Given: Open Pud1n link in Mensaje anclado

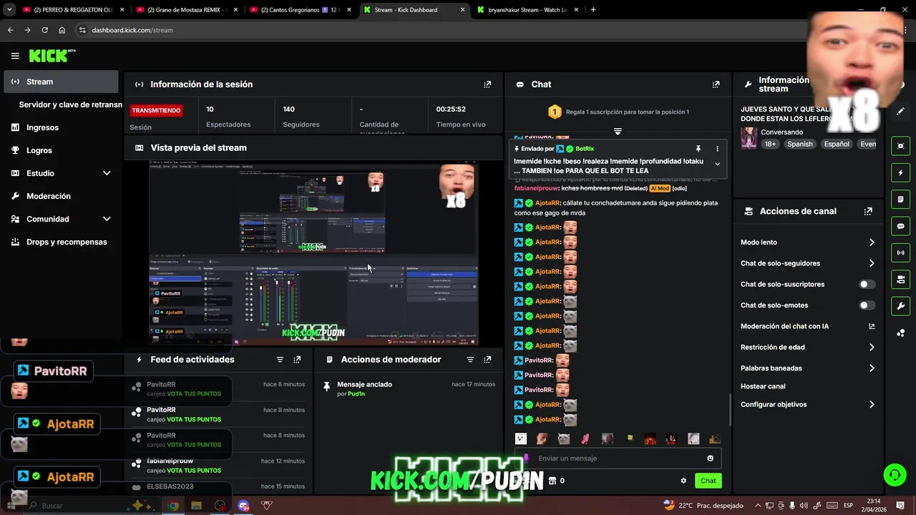Looking at the screenshot, I should point(356,394).
